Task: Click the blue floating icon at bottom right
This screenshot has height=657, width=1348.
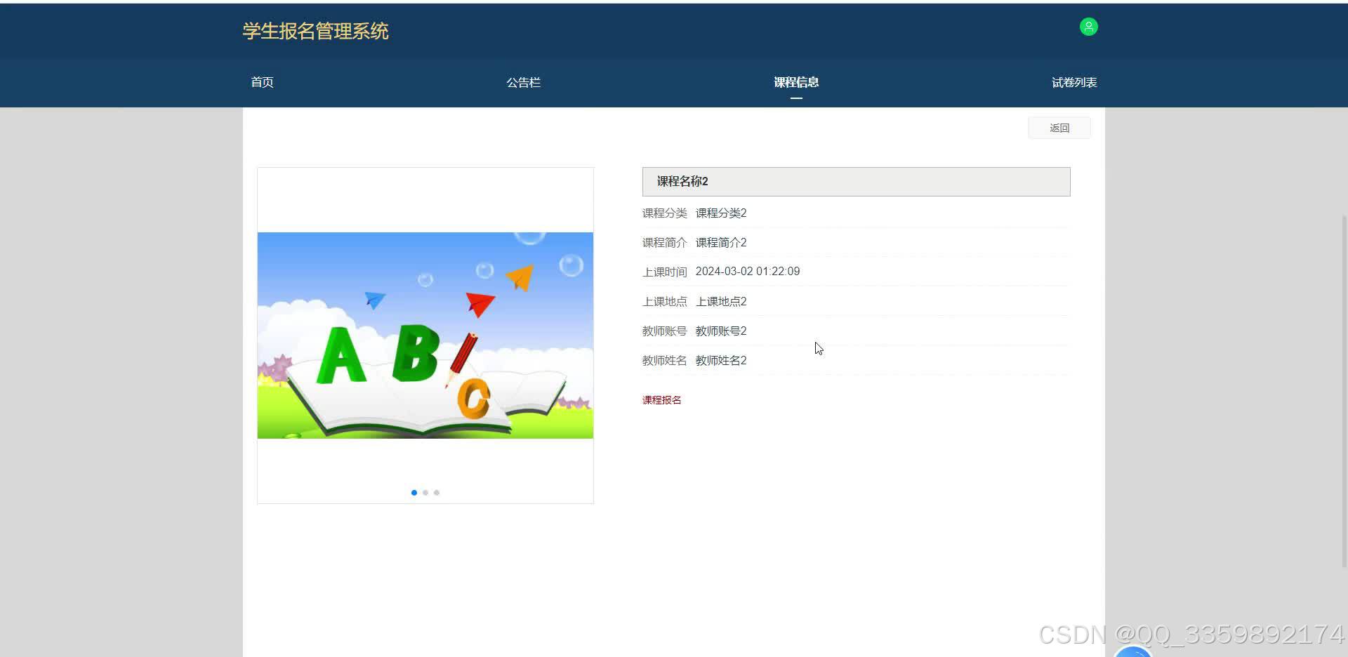Action: click(x=1135, y=649)
